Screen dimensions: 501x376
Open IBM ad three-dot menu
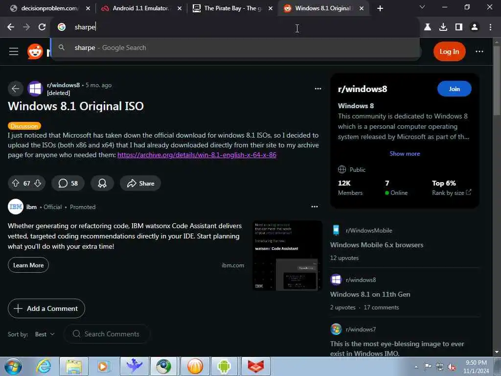click(x=315, y=207)
